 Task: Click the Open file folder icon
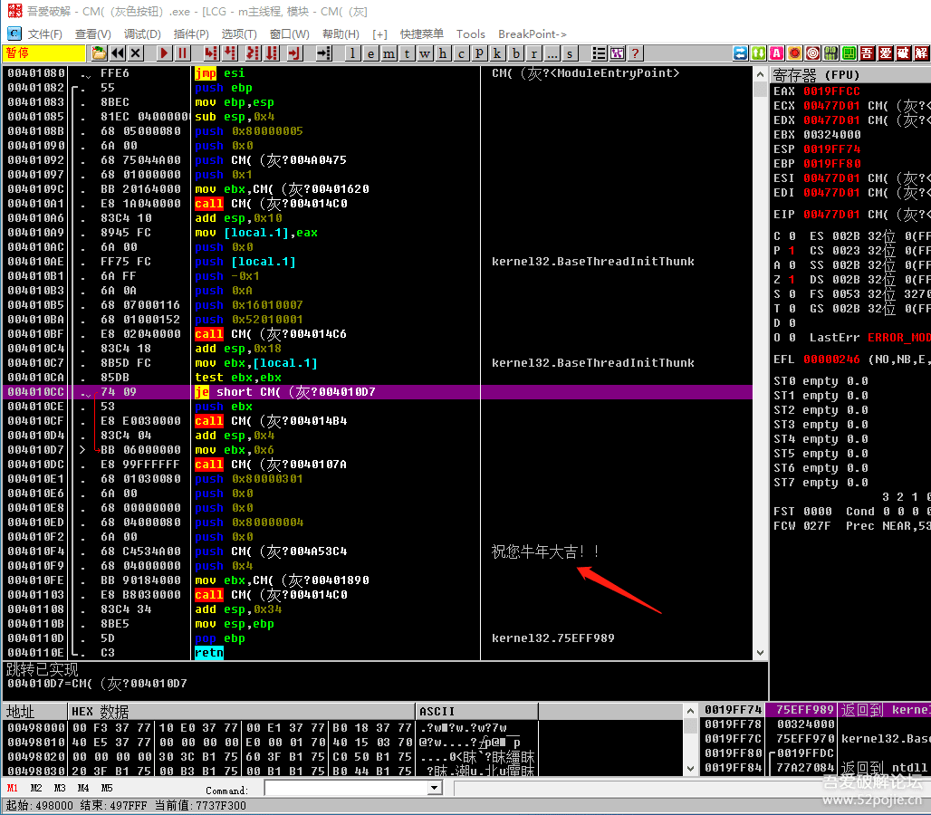click(99, 53)
